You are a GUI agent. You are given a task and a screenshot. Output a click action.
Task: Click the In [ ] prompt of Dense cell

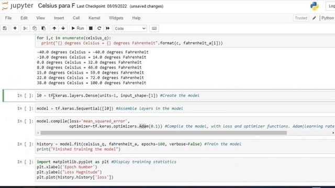(25, 96)
